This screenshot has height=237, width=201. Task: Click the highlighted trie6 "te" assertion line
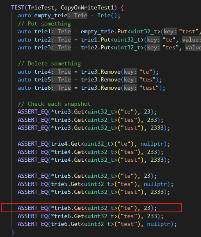tap(91, 208)
